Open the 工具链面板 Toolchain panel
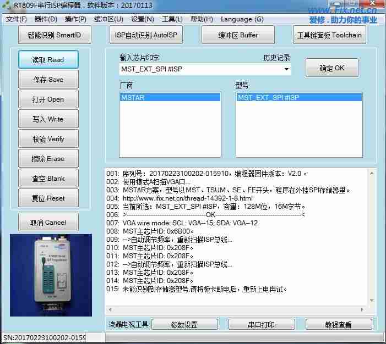Viewport: 386px width, 344px height. (329, 35)
